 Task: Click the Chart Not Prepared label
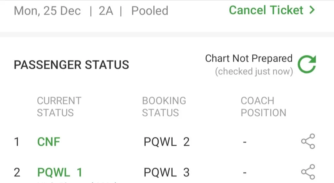point(249,58)
